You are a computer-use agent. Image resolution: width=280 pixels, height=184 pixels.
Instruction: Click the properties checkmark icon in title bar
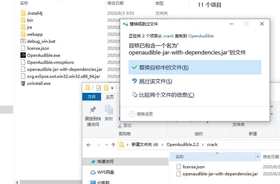pos(98,88)
